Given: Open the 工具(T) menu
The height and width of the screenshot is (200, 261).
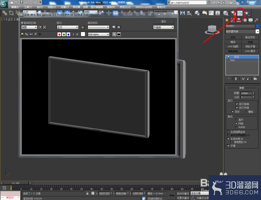Looking at the screenshot, I should coord(28,7).
